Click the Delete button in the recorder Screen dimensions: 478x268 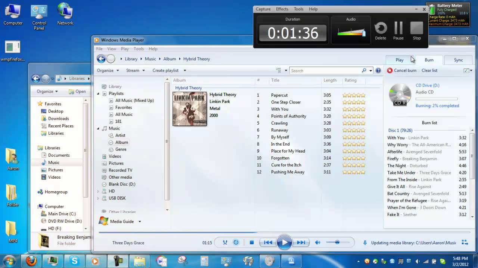[381, 30]
